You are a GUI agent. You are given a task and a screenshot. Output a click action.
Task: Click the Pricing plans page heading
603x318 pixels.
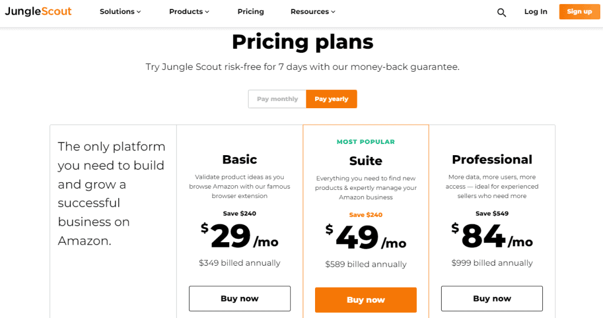(x=303, y=42)
